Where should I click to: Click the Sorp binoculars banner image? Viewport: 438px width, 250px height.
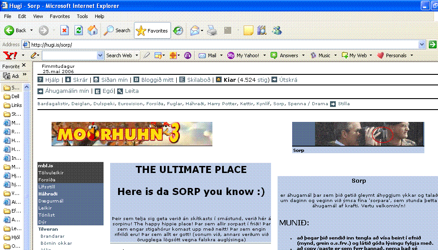(358, 134)
